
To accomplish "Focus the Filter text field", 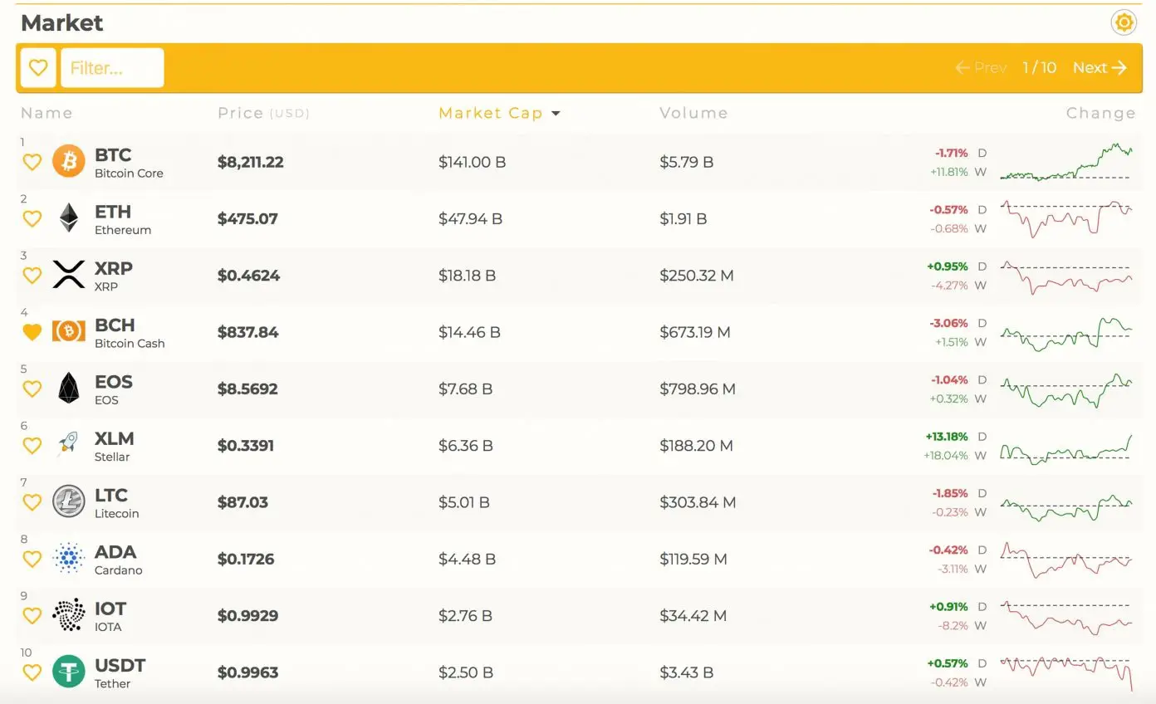I will click(x=112, y=68).
